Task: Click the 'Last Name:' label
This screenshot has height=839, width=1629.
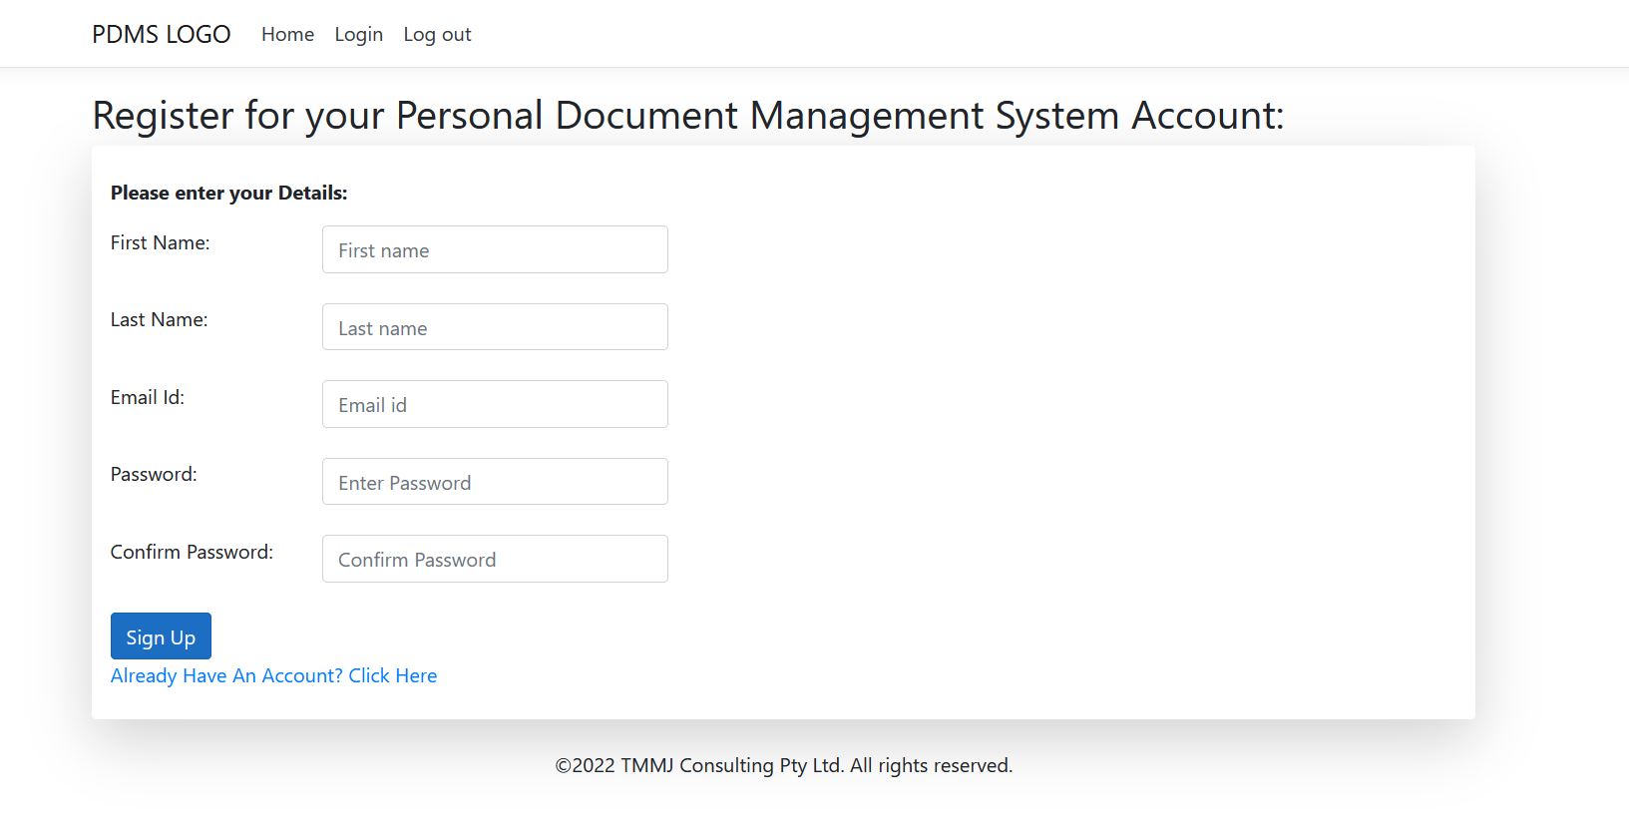Action: click(x=159, y=319)
